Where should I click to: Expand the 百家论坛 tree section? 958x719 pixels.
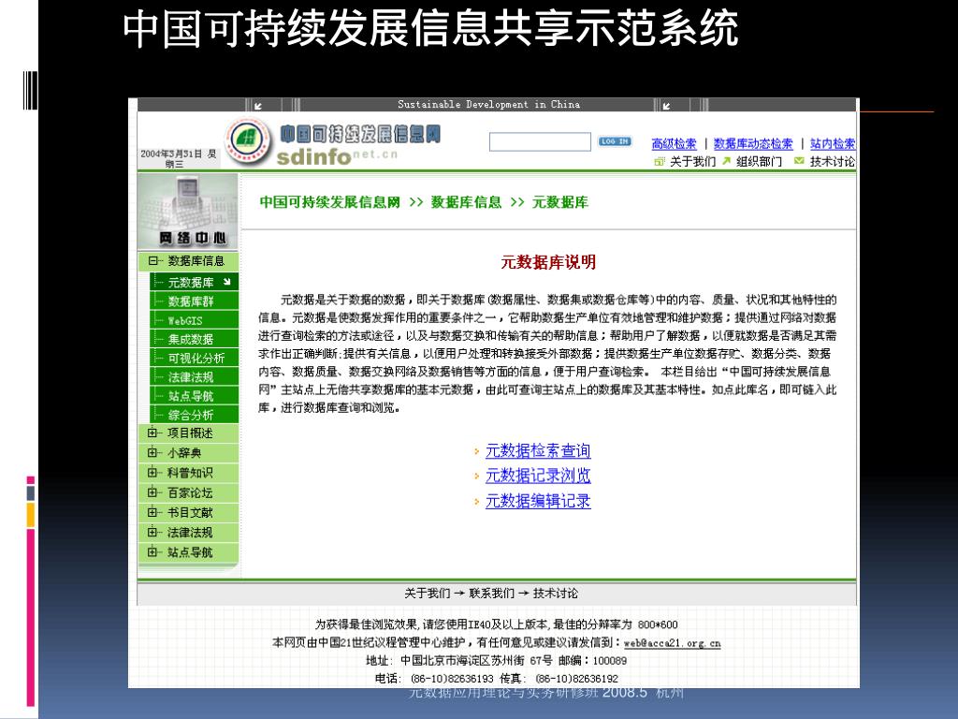[x=152, y=492]
